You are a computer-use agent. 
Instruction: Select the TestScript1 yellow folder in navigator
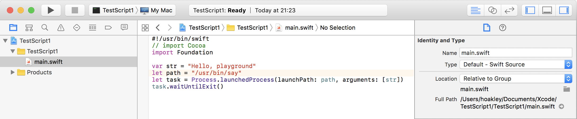42,51
